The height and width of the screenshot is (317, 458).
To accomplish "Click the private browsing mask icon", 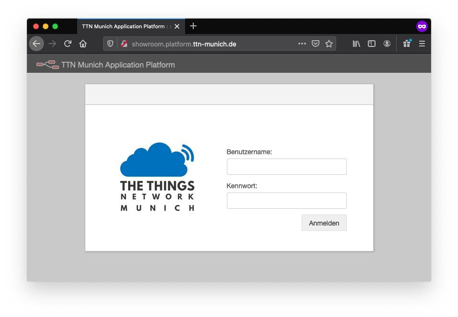I will coord(422,26).
